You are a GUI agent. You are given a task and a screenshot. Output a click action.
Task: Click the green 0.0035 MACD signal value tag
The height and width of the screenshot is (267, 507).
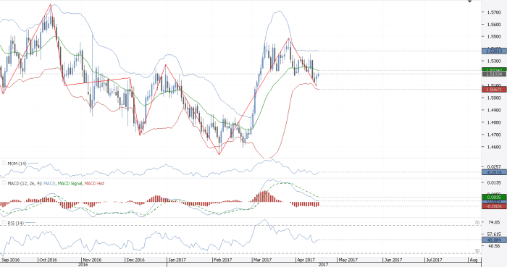(x=494, y=197)
